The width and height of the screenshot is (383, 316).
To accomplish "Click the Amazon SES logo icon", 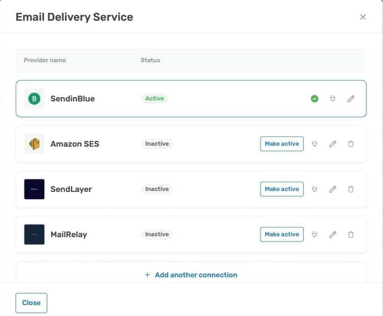I will point(34,144).
